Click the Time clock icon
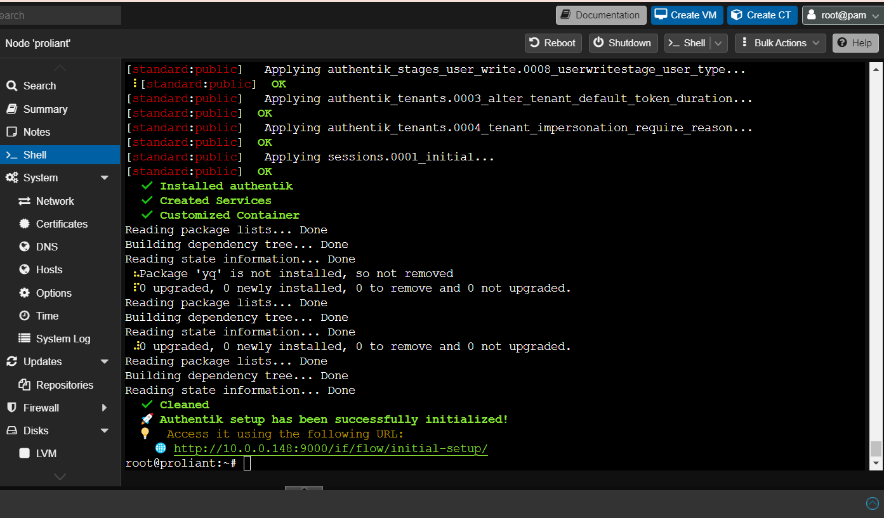Image resolution: width=884 pixels, height=518 pixels. (24, 316)
